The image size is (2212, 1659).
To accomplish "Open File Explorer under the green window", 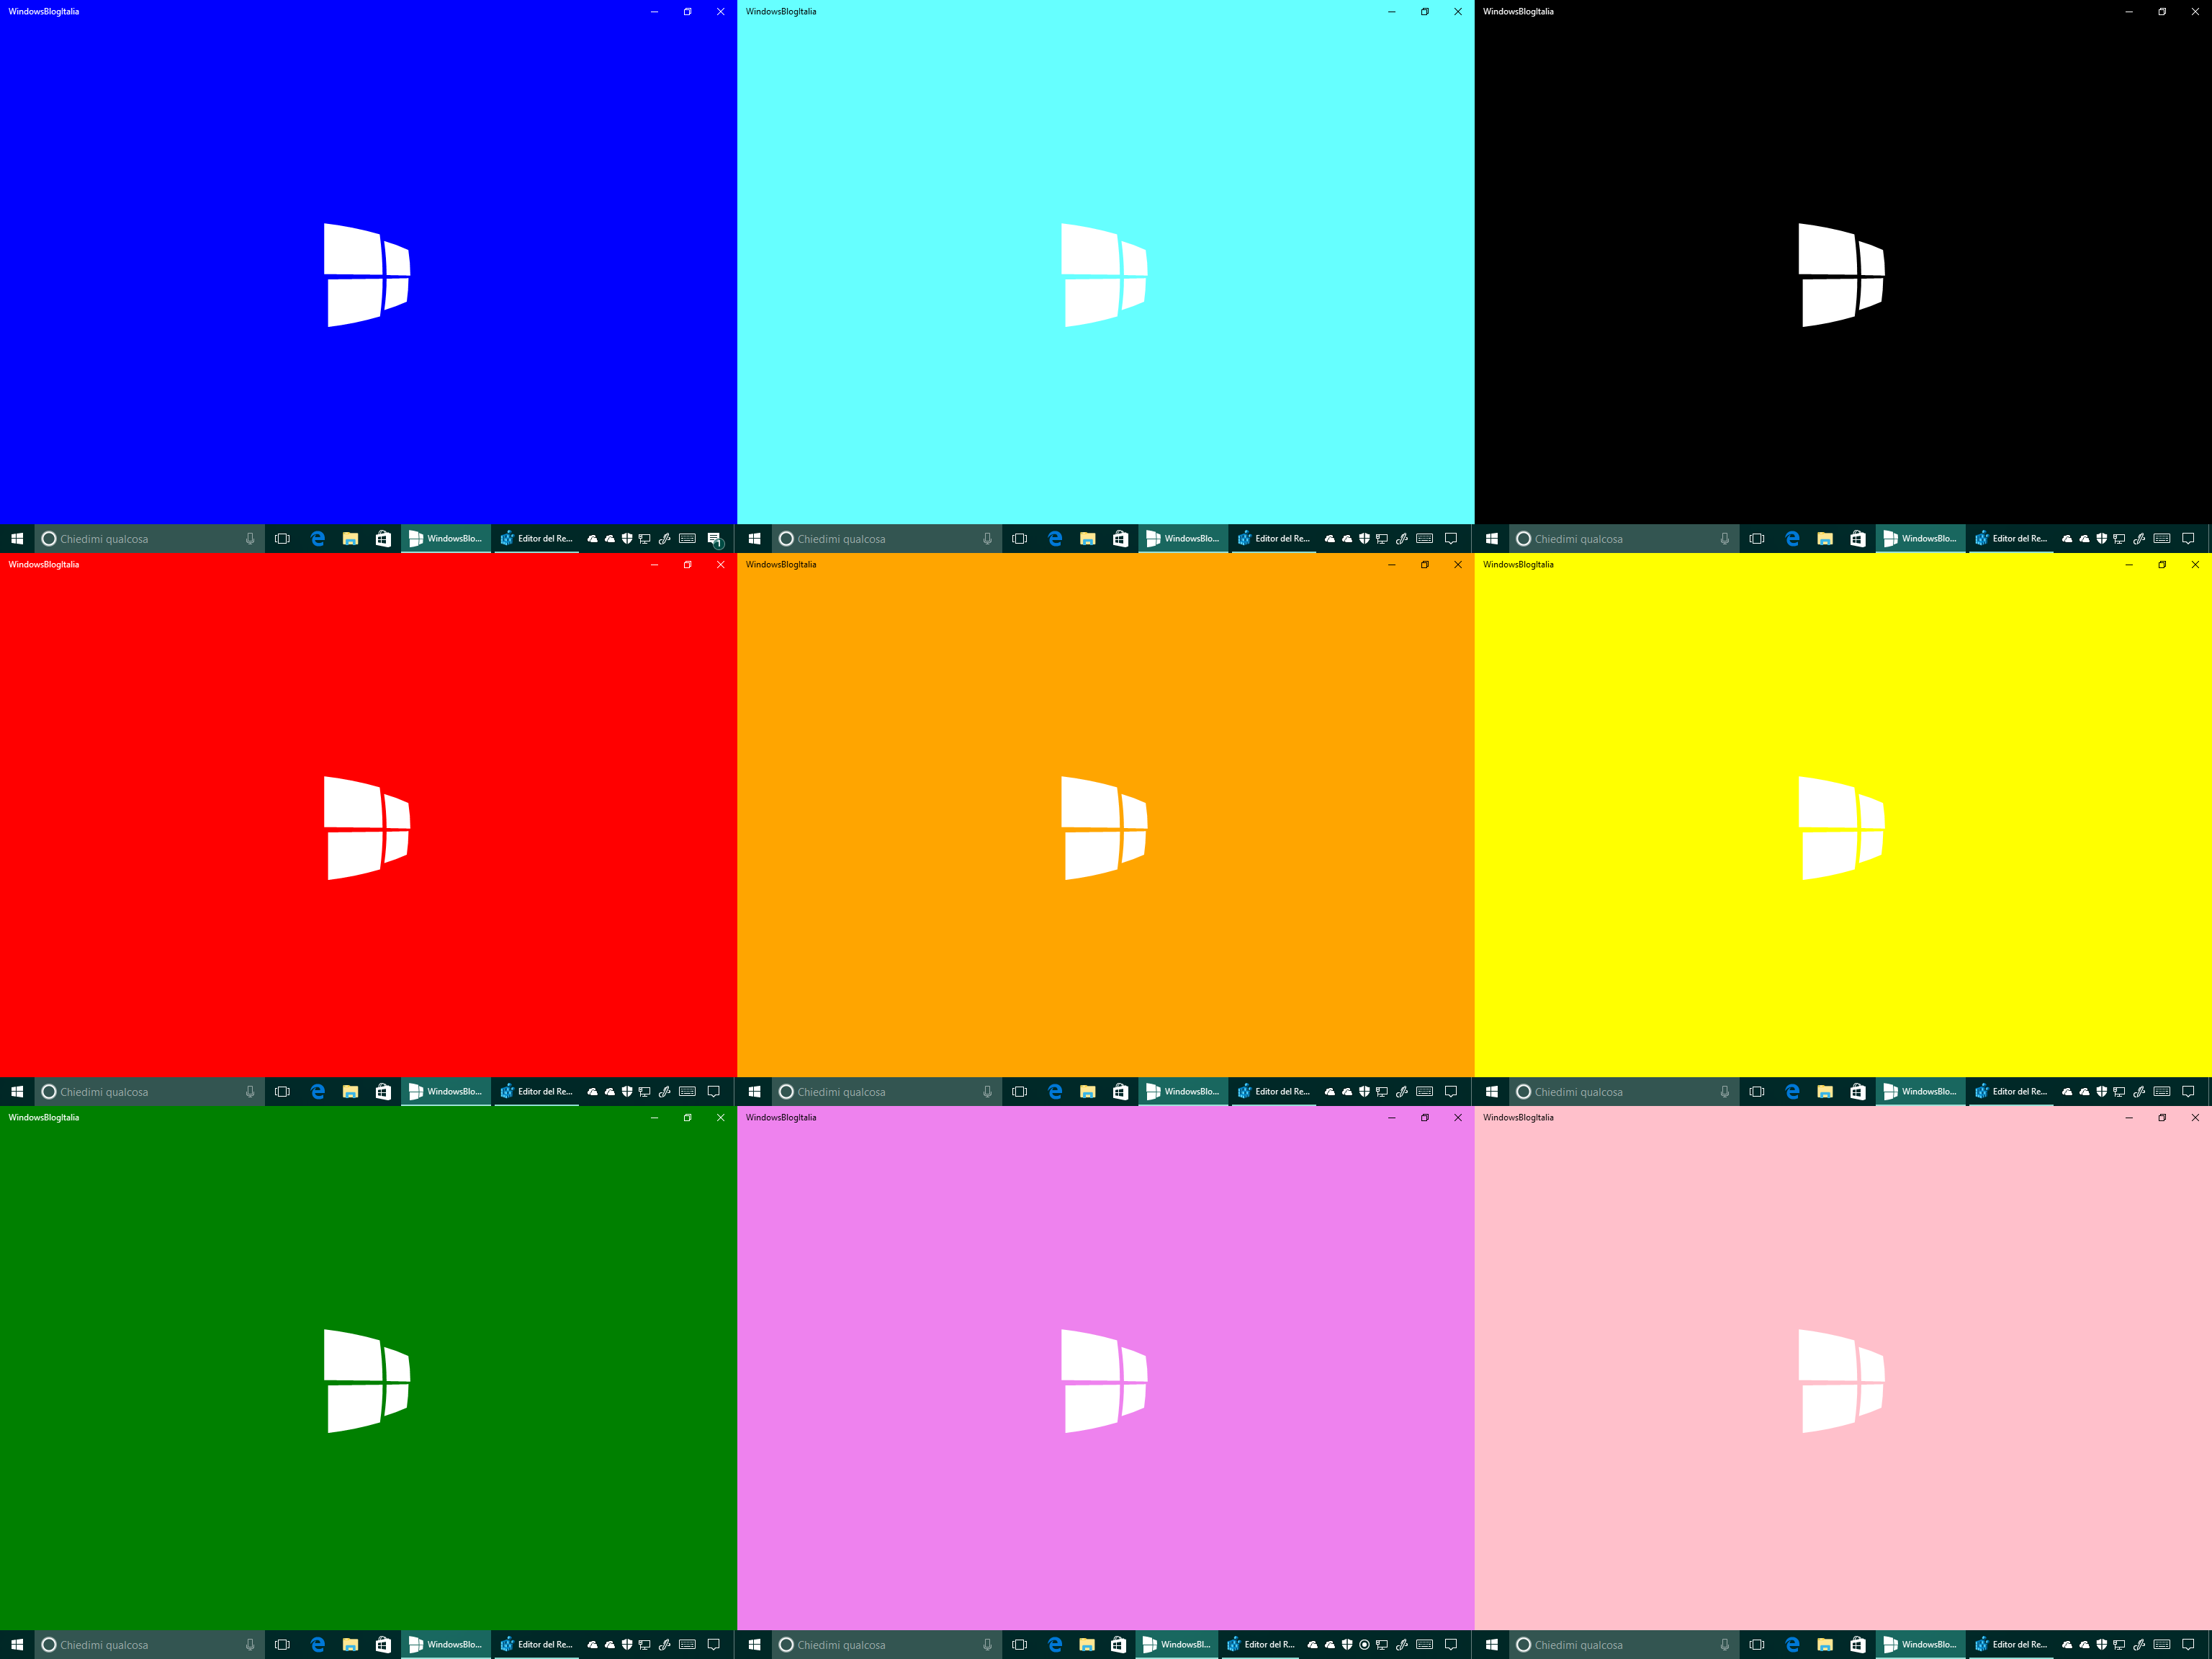I will click(350, 1645).
